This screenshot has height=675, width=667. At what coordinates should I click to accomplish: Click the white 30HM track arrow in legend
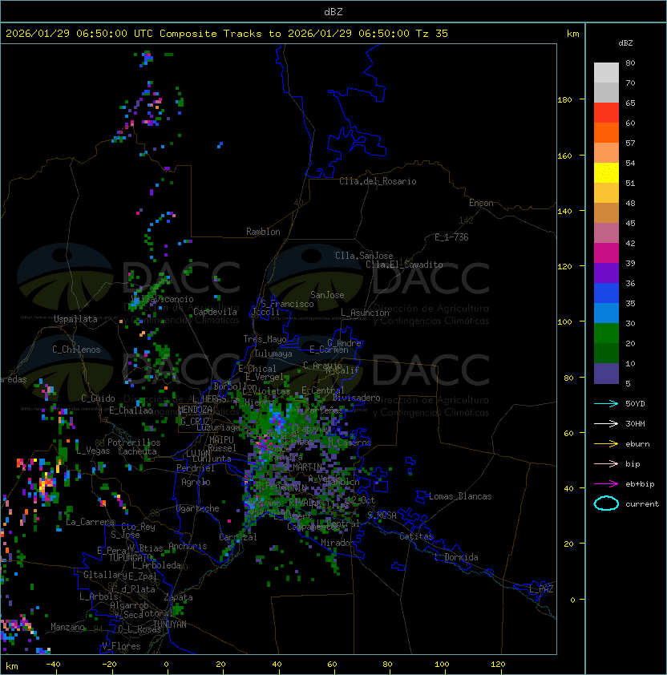click(x=606, y=423)
